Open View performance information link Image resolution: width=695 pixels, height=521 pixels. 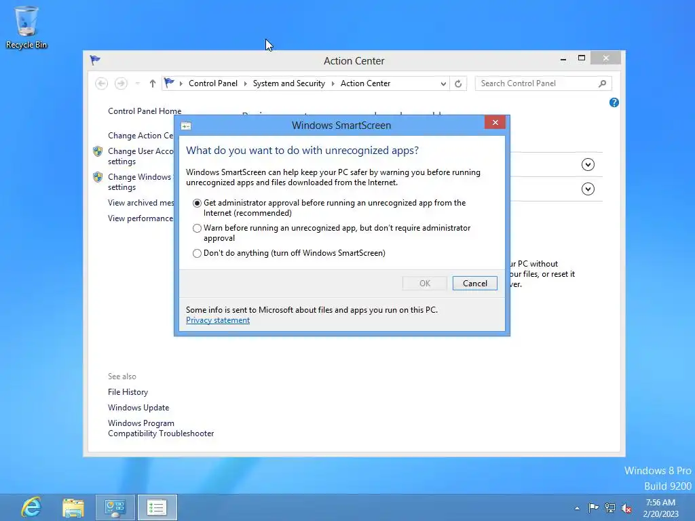click(140, 218)
